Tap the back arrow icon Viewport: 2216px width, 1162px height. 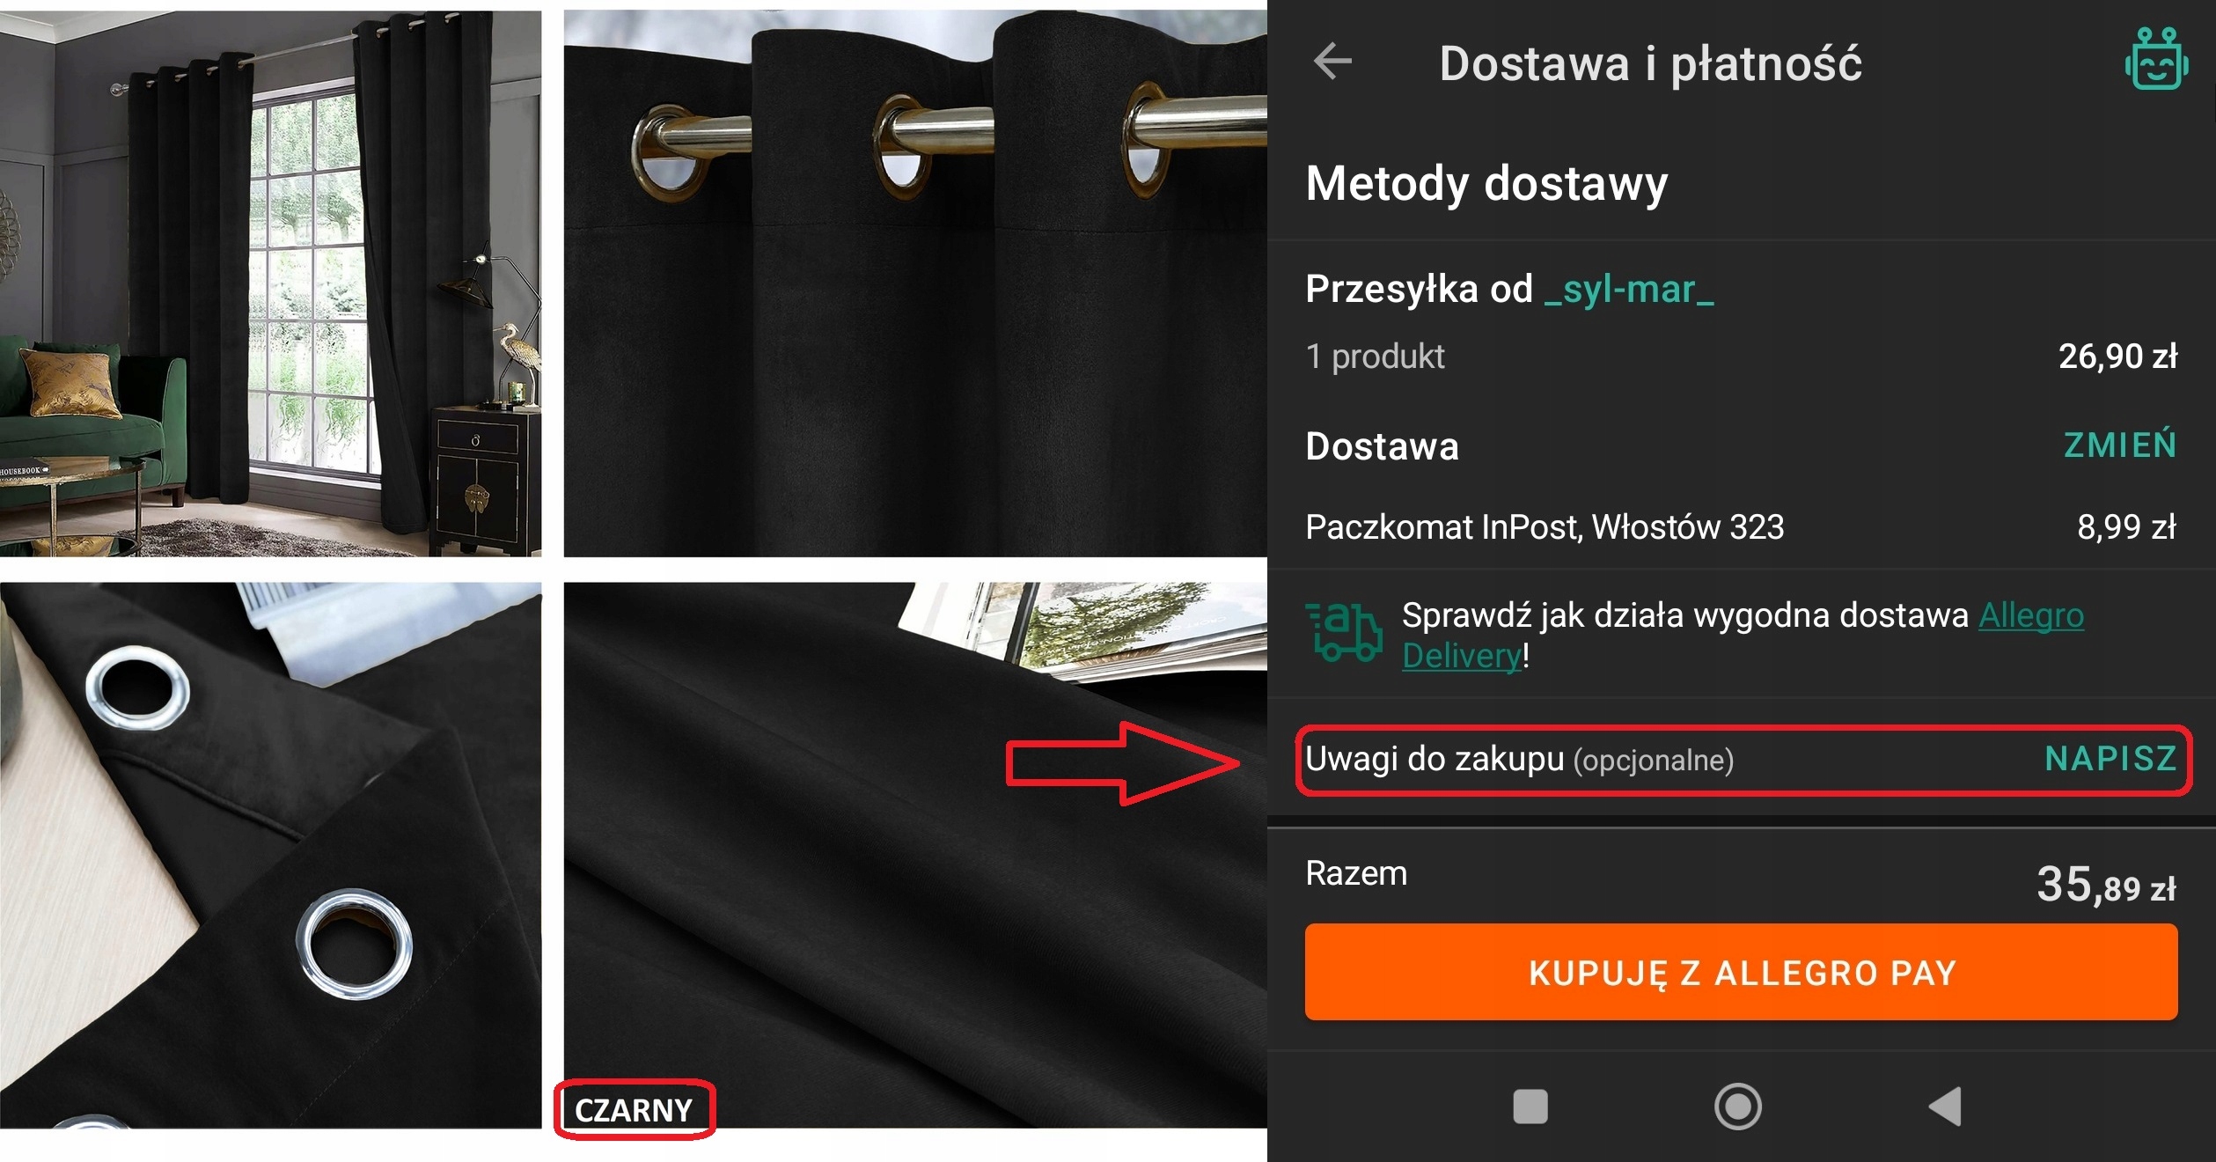coord(1332,62)
